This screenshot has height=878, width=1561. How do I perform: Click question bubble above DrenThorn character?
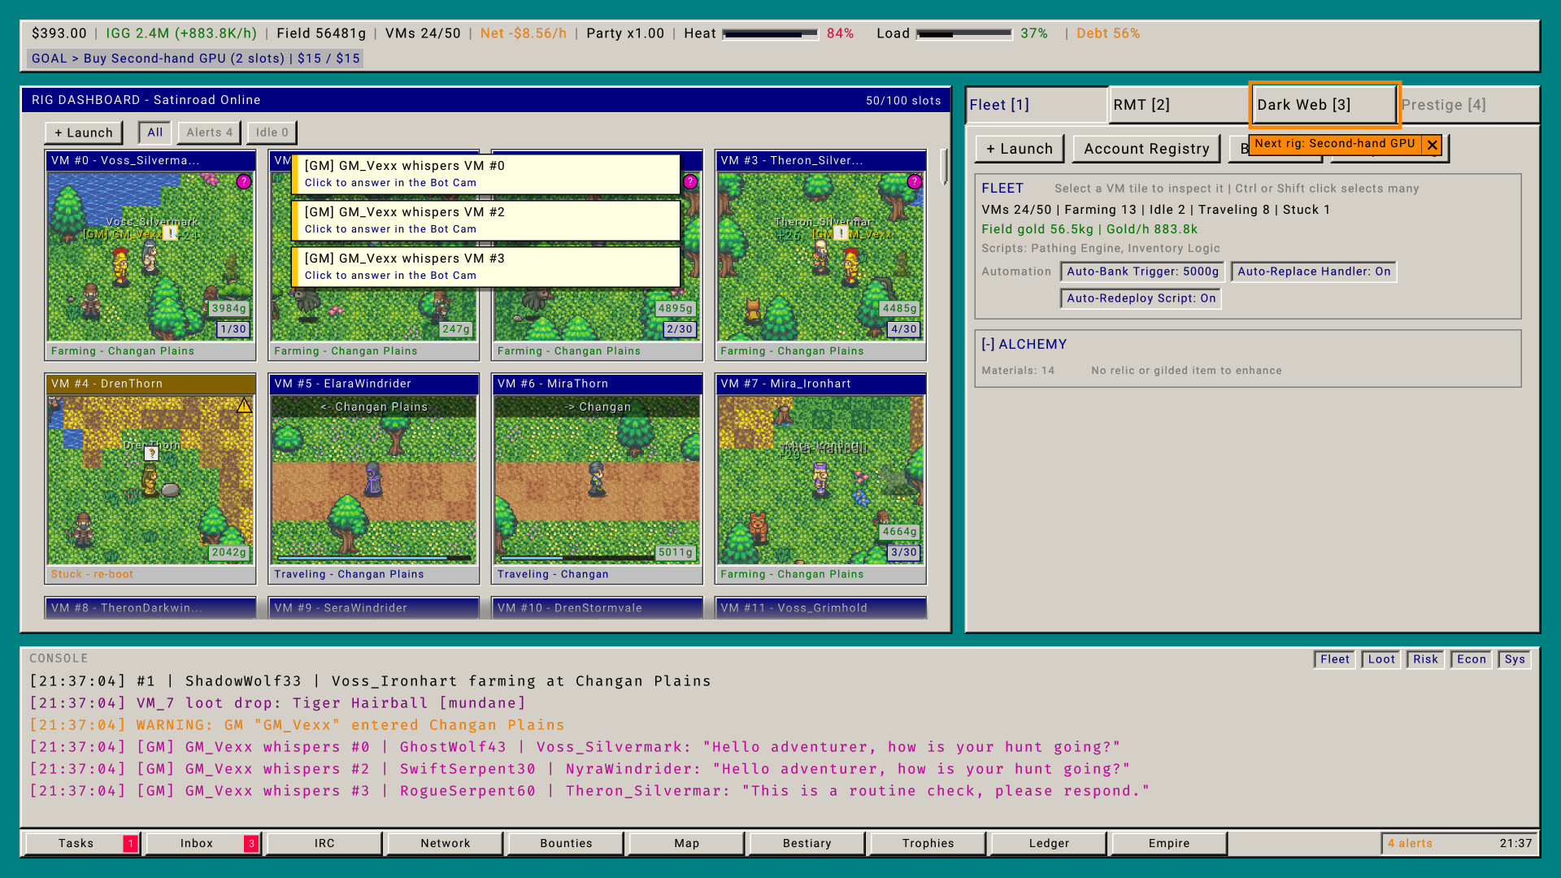click(151, 454)
